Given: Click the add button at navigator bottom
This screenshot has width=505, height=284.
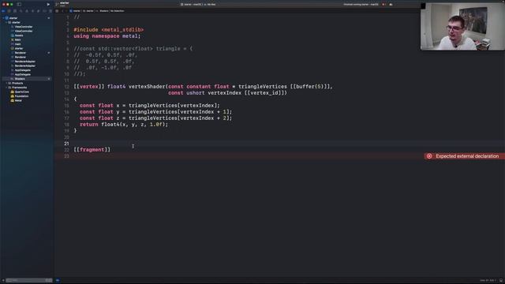Looking at the screenshot, I should point(3,281).
